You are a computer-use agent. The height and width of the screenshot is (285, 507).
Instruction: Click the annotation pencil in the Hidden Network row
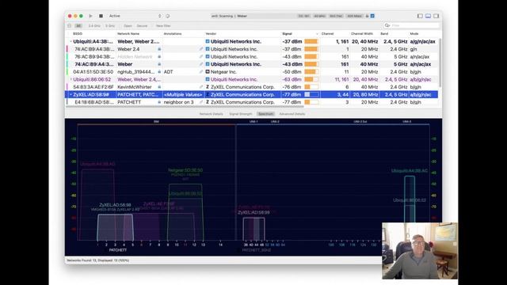coord(201,56)
